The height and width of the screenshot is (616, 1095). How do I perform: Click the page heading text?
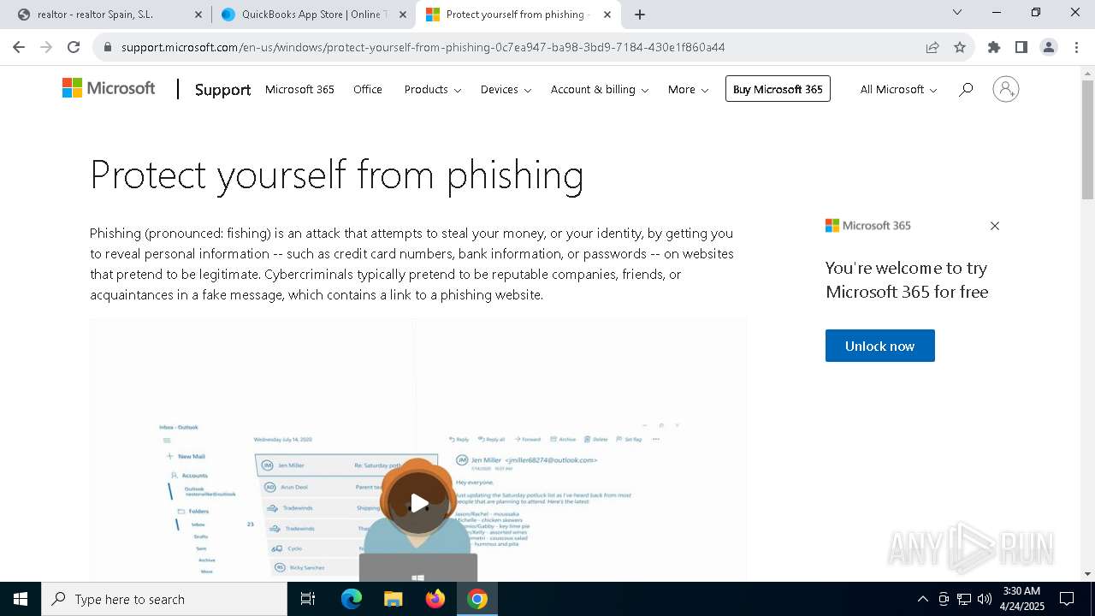337,175
